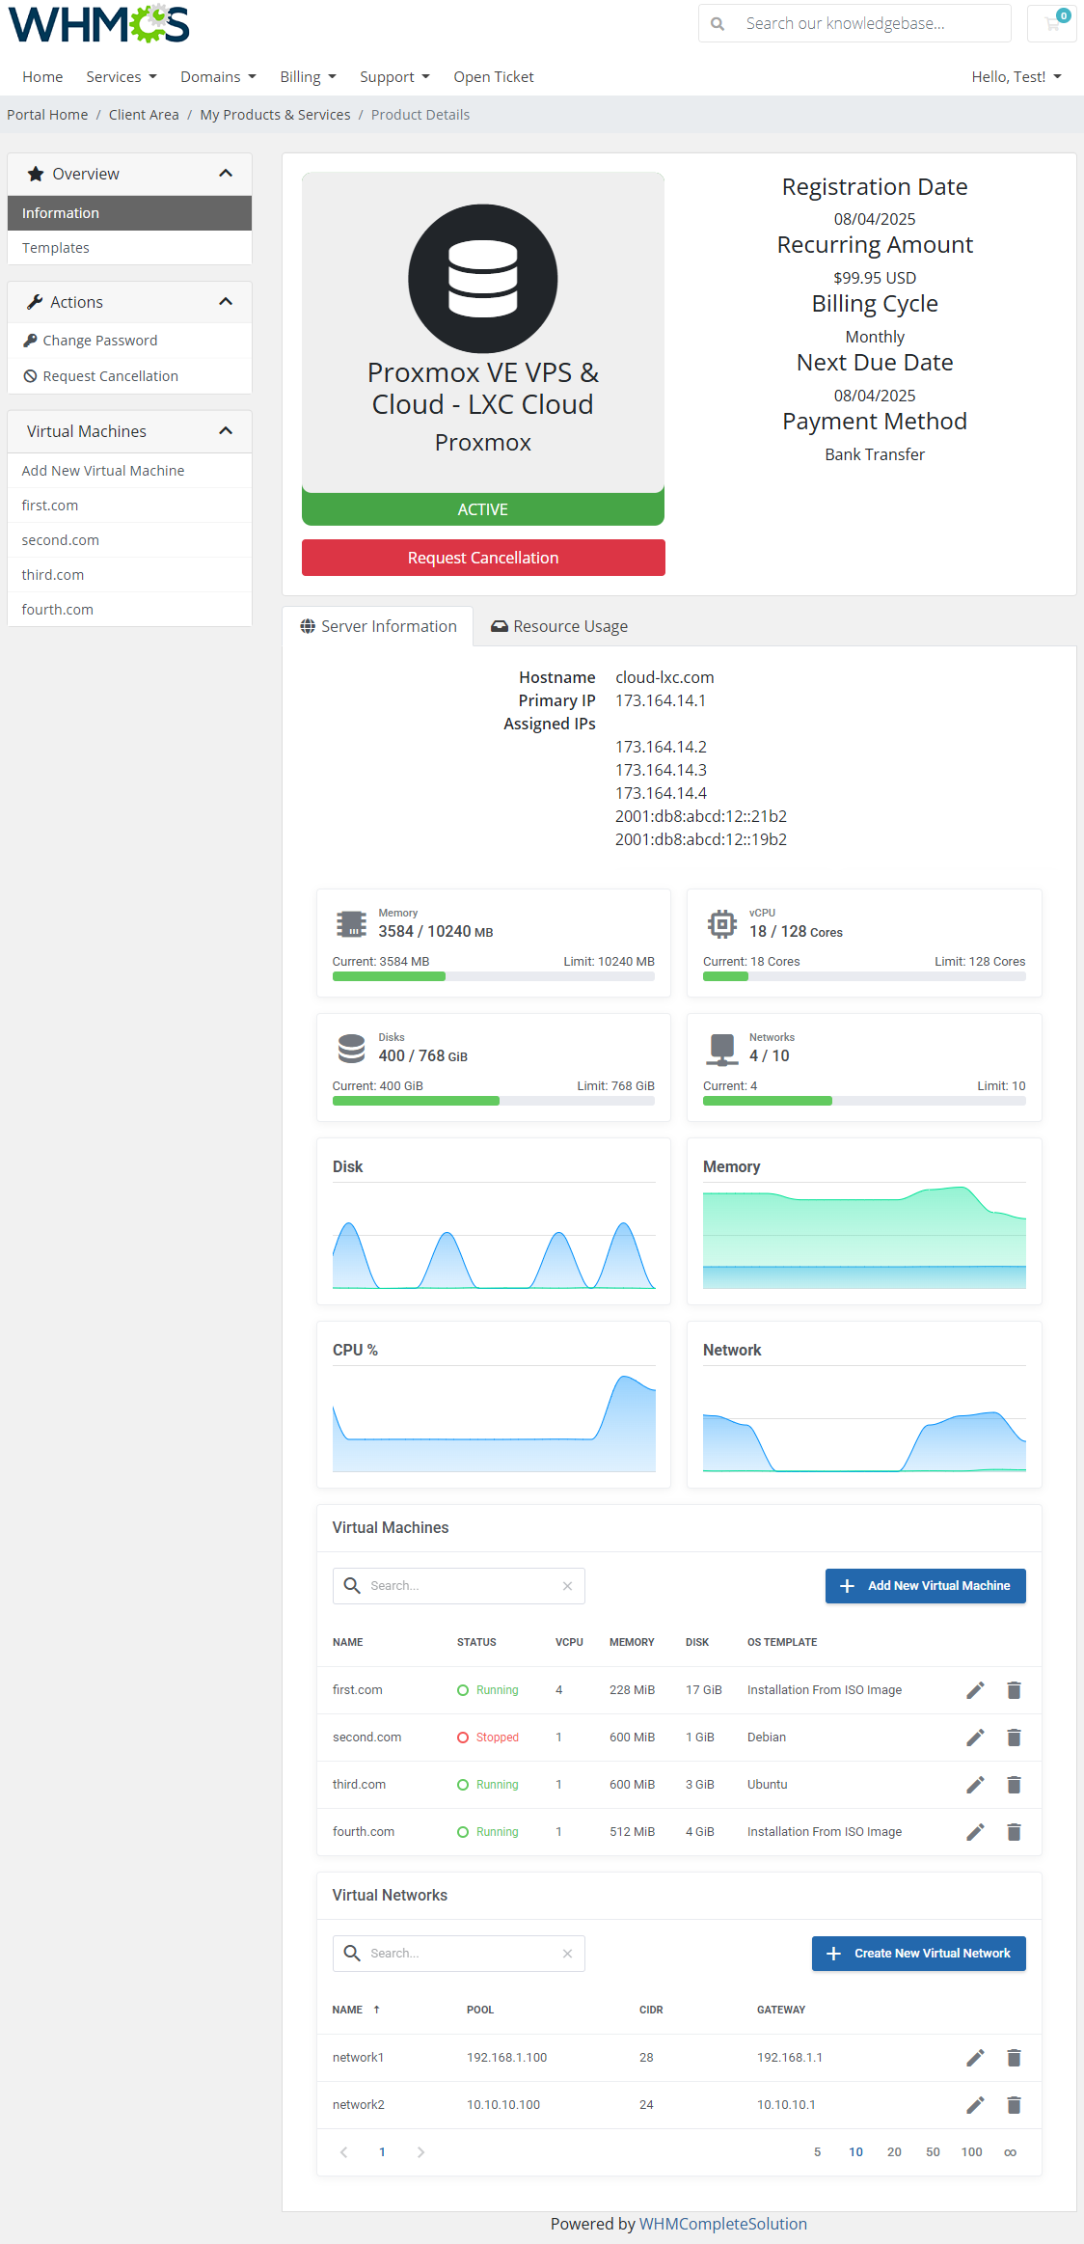Screen dimensions: 1084x2244
Task: Clear the Virtual Machines search field
Action: pyautogui.click(x=567, y=1586)
